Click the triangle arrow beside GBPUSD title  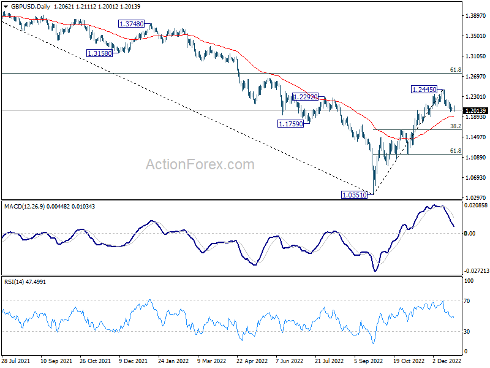5,6
